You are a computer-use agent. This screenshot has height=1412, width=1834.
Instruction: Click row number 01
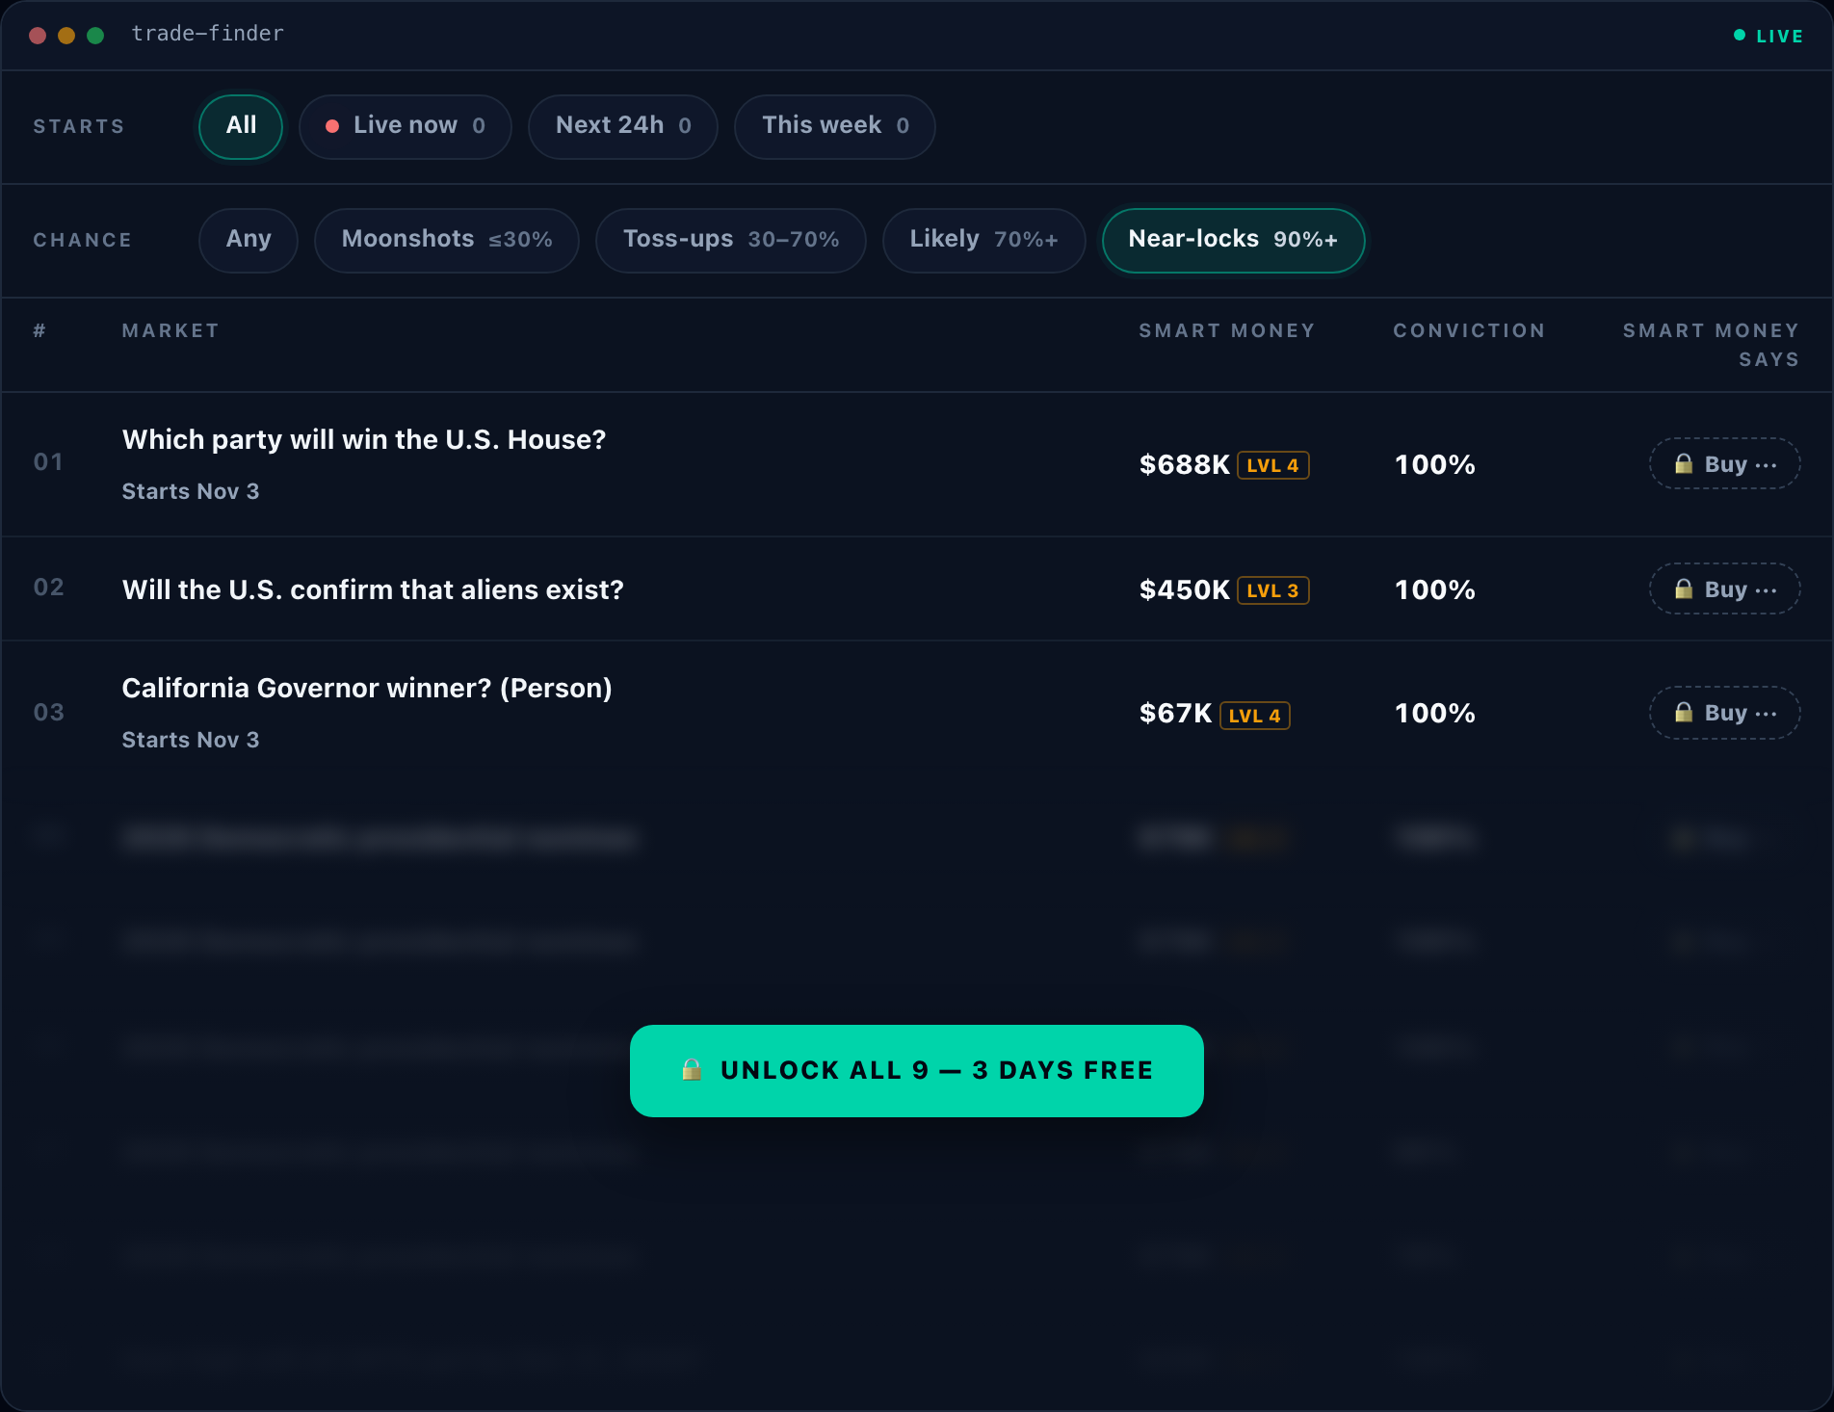tap(48, 462)
